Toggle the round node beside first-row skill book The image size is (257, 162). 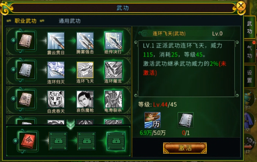click(x=14, y=40)
